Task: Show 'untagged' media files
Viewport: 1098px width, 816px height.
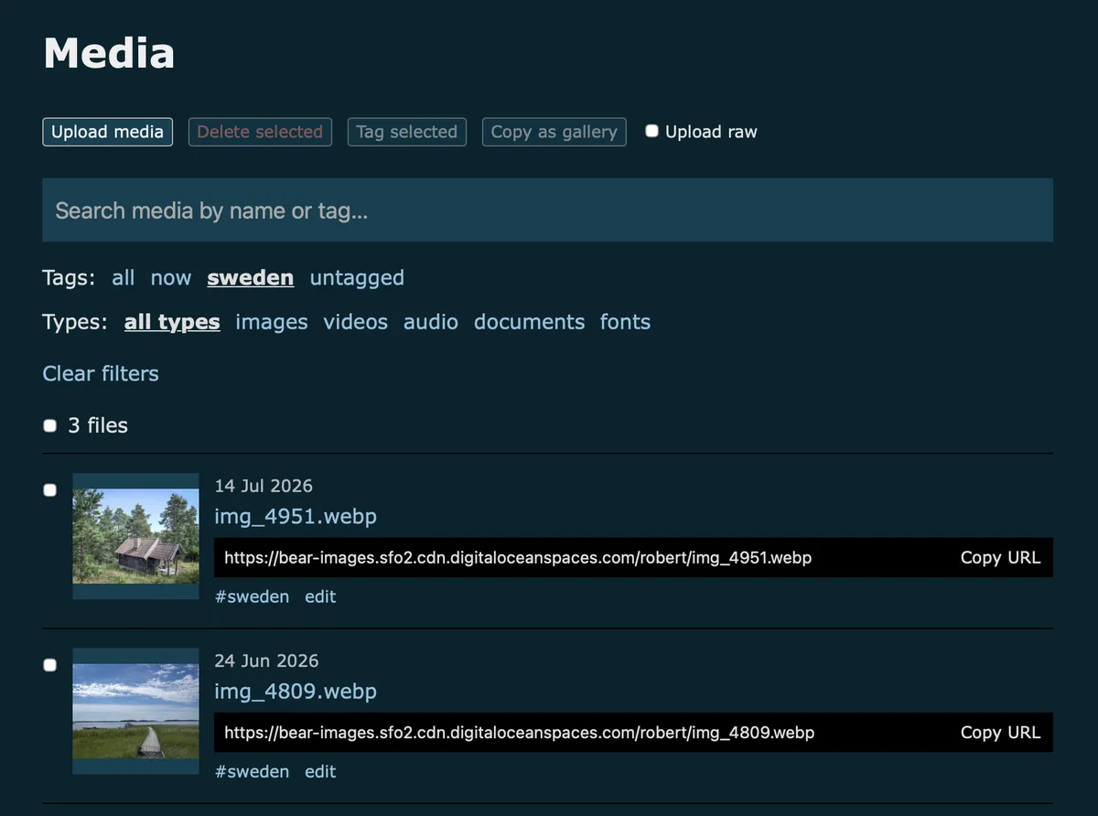Action: [357, 277]
